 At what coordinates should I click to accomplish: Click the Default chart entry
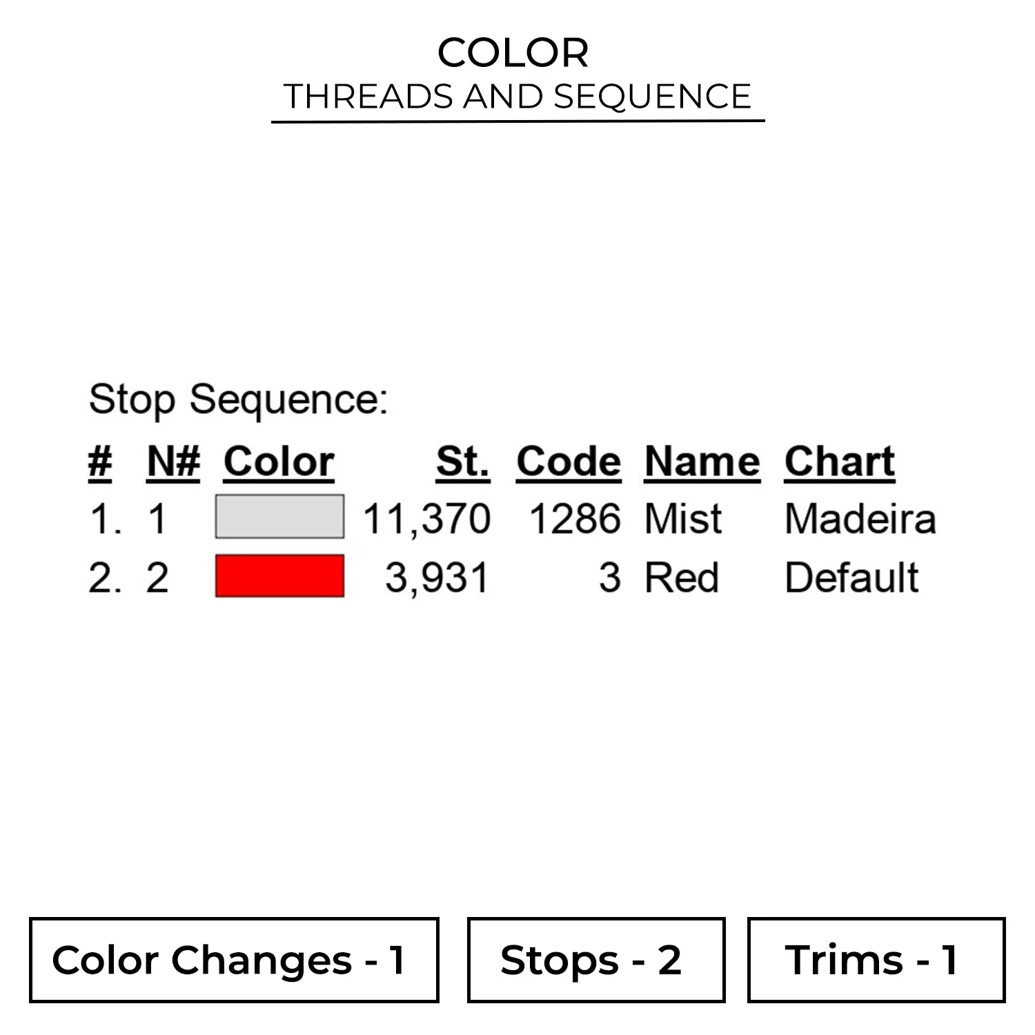[x=851, y=578]
